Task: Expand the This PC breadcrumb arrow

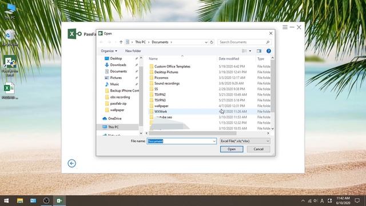Action: click(149, 42)
